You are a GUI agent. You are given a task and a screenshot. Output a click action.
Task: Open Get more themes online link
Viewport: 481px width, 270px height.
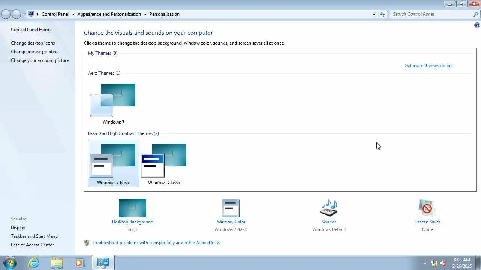click(428, 66)
